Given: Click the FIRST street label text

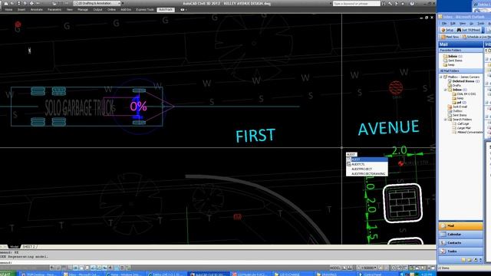Looking at the screenshot, I should tap(255, 136).
